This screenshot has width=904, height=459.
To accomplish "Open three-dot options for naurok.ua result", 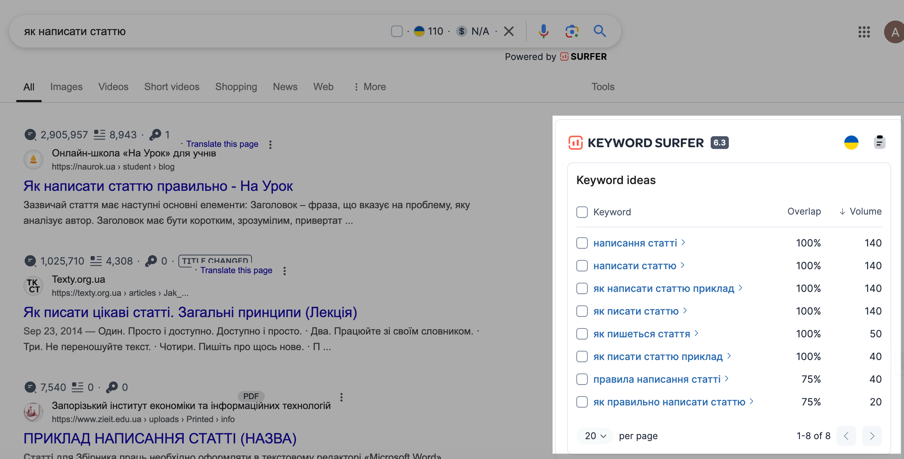I will pyautogui.click(x=270, y=144).
